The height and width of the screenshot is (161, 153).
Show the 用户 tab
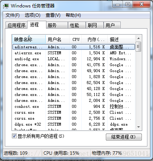coord(112,25)
